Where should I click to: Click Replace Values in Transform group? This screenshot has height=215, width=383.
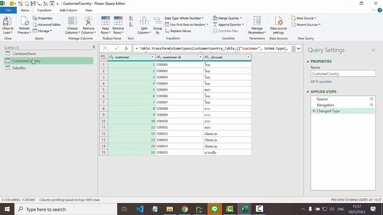(178, 31)
